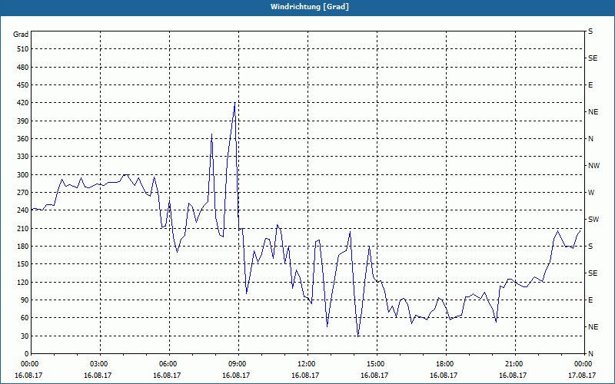Select the W compass label
The height and width of the screenshot is (384, 615).
(591, 193)
